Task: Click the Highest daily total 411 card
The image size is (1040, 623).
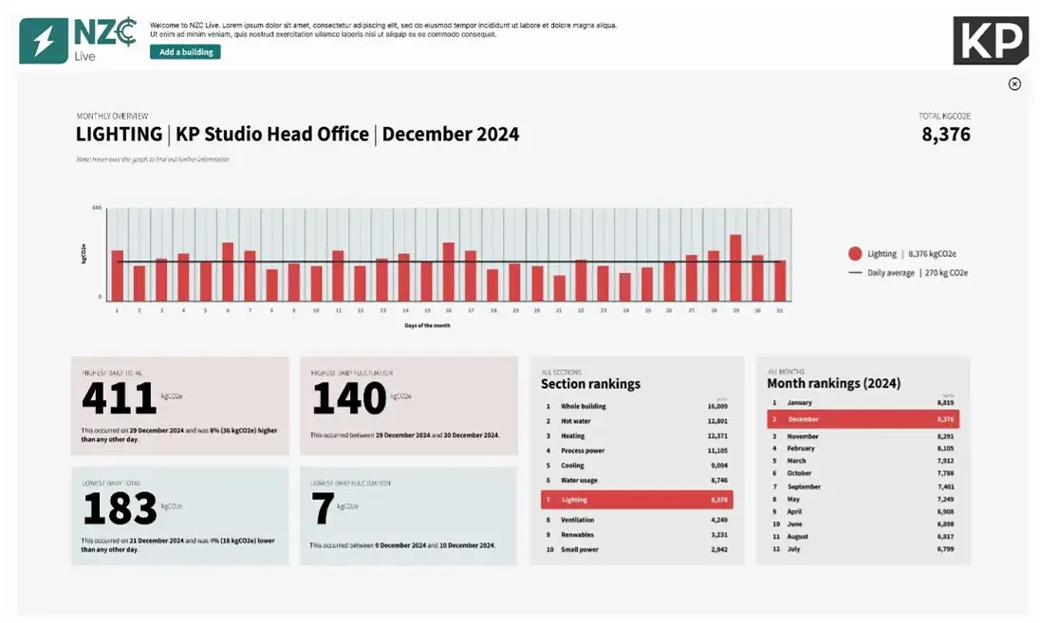Action: [x=179, y=406]
